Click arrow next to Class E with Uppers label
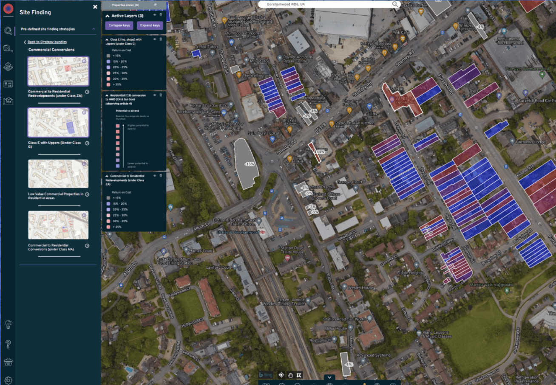The image size is (556, 385). [87, 143]
